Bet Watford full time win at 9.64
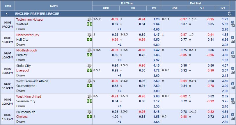The width and height of the screenshot is (236, 125). 156,24
